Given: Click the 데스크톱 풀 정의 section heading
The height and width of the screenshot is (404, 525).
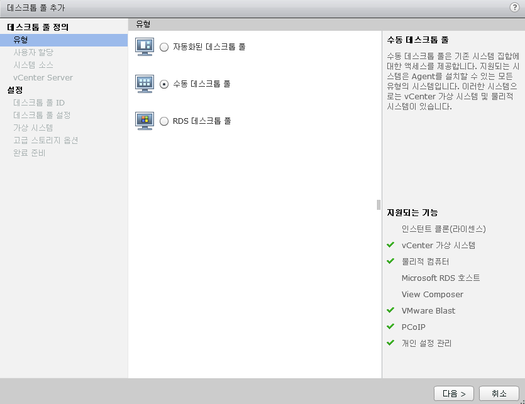Looking at the screenshot, I should pos(38,27).
